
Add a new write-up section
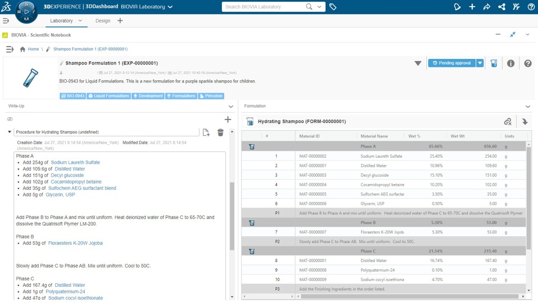pos(228,120)
